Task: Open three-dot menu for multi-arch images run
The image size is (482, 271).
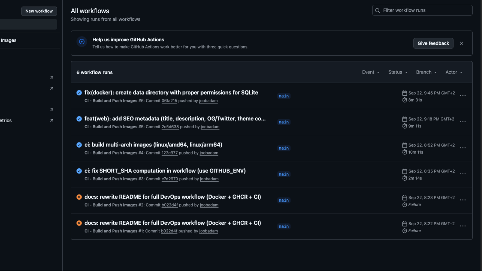Action: 463,148
